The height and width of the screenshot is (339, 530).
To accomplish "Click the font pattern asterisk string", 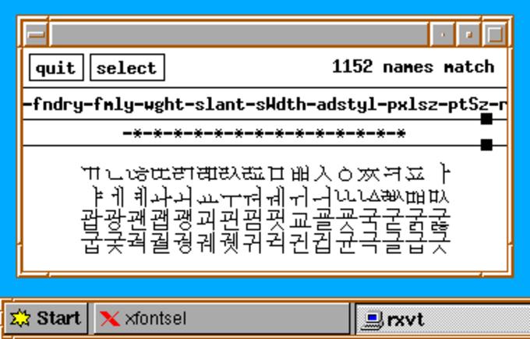I will [263, 133].
